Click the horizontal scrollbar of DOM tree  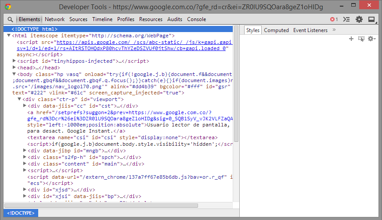tap(101, 206)
